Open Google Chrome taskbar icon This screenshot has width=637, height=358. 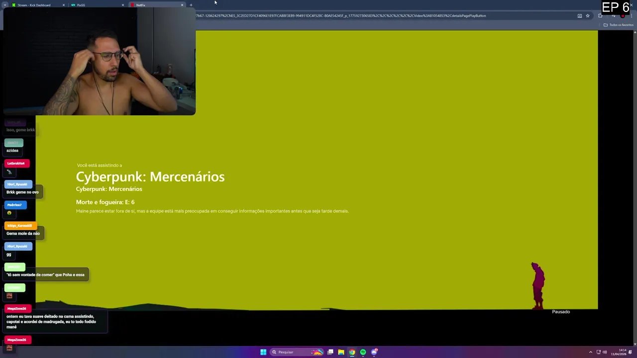point(352,352)
